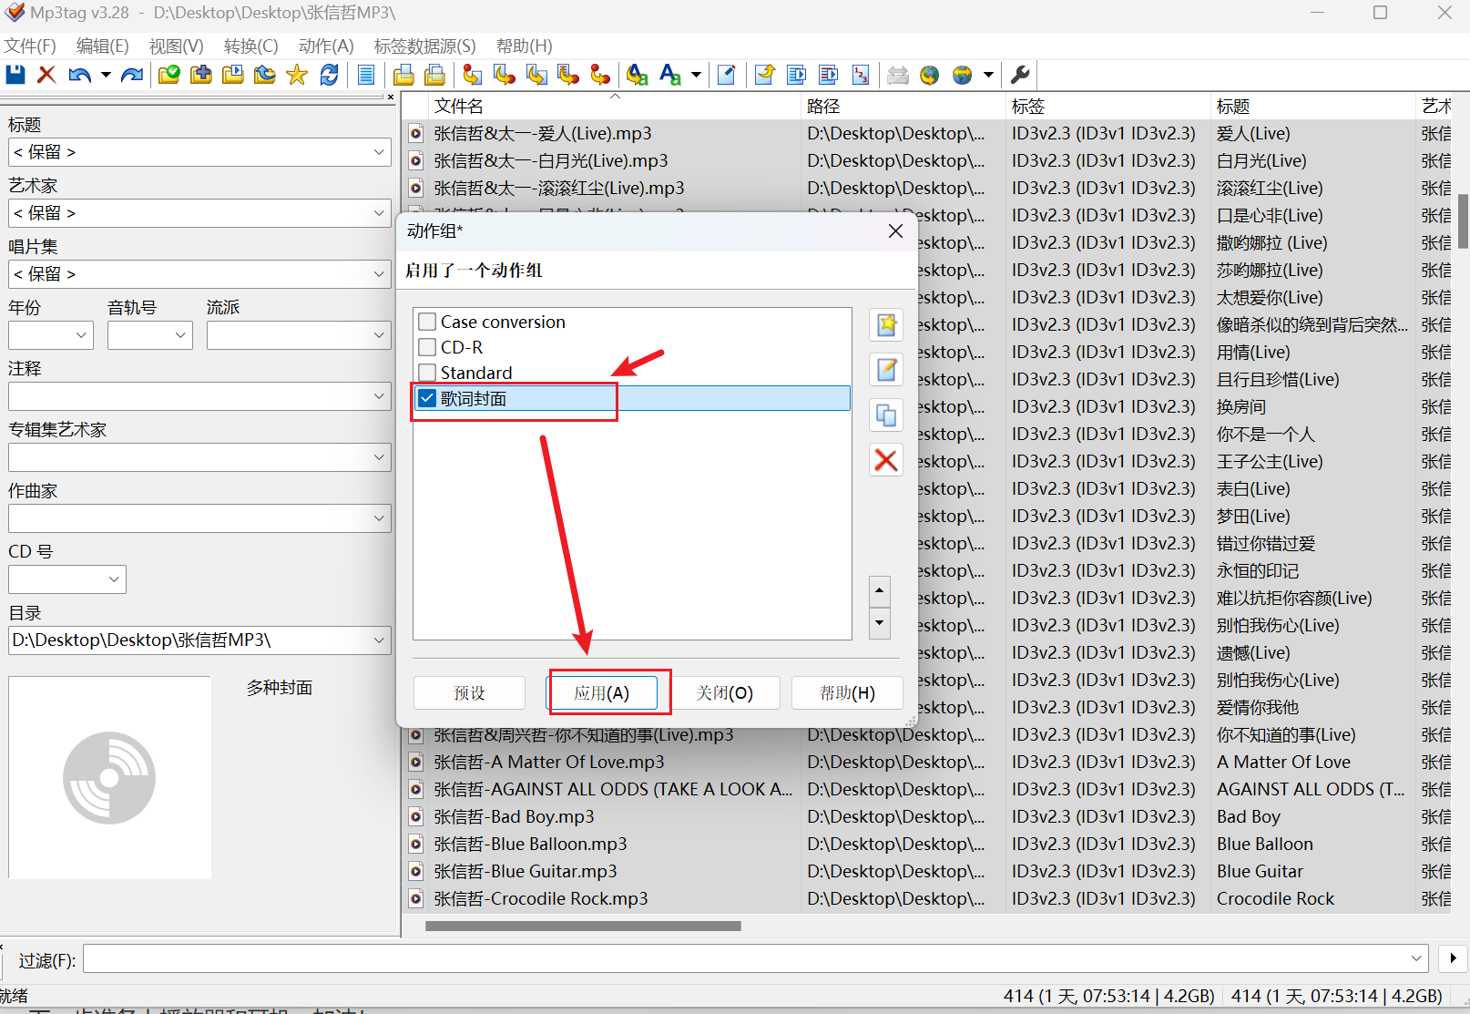Click the yellow star favorites icon

[297, 75]
